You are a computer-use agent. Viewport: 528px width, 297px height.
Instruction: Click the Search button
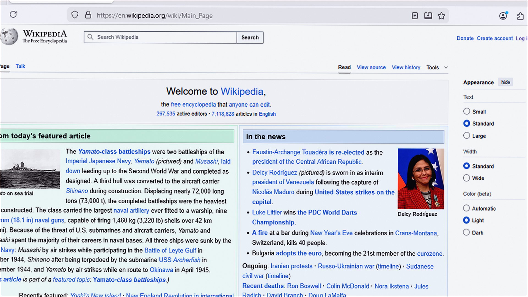point(250,37)
